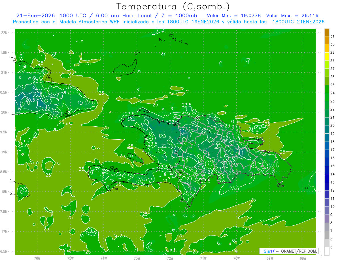Select the topmost brown-orange swatch in the color bar
340x262 pixels.
click(x=327, y=32)
